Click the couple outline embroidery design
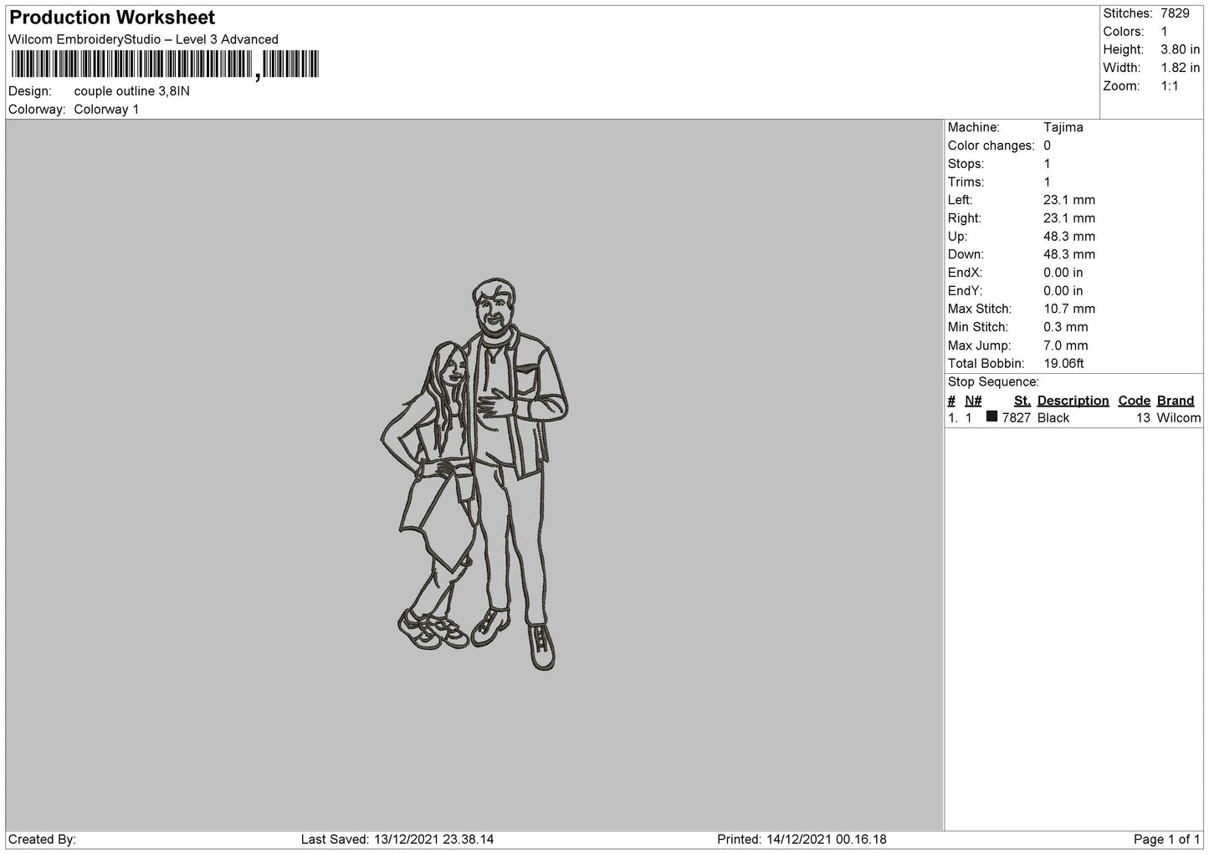 (x=475, y=474)
